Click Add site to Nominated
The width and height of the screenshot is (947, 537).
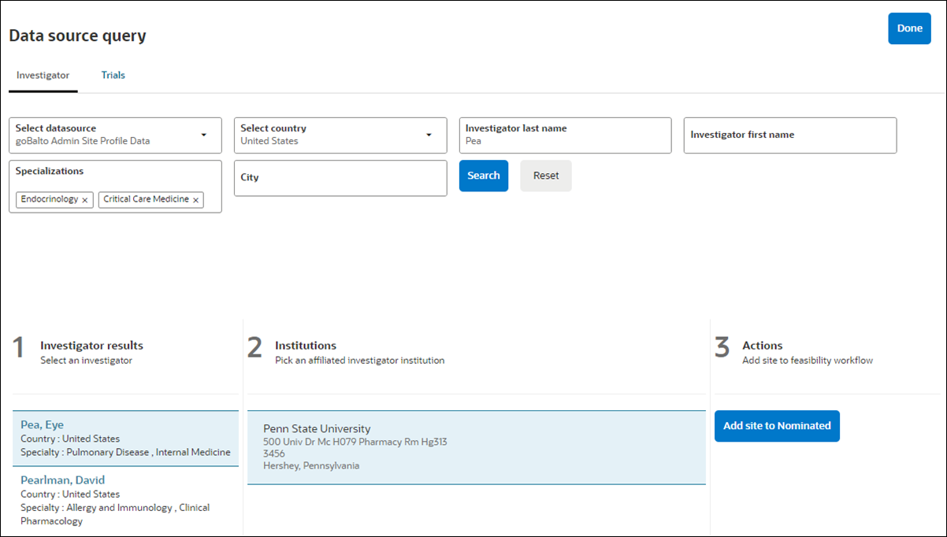click(777, 426)
